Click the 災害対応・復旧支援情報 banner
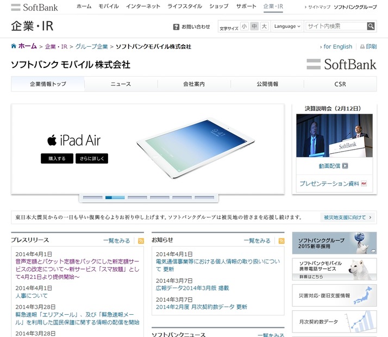This screenshot has width=388, height=337. [x=334, y=296]
